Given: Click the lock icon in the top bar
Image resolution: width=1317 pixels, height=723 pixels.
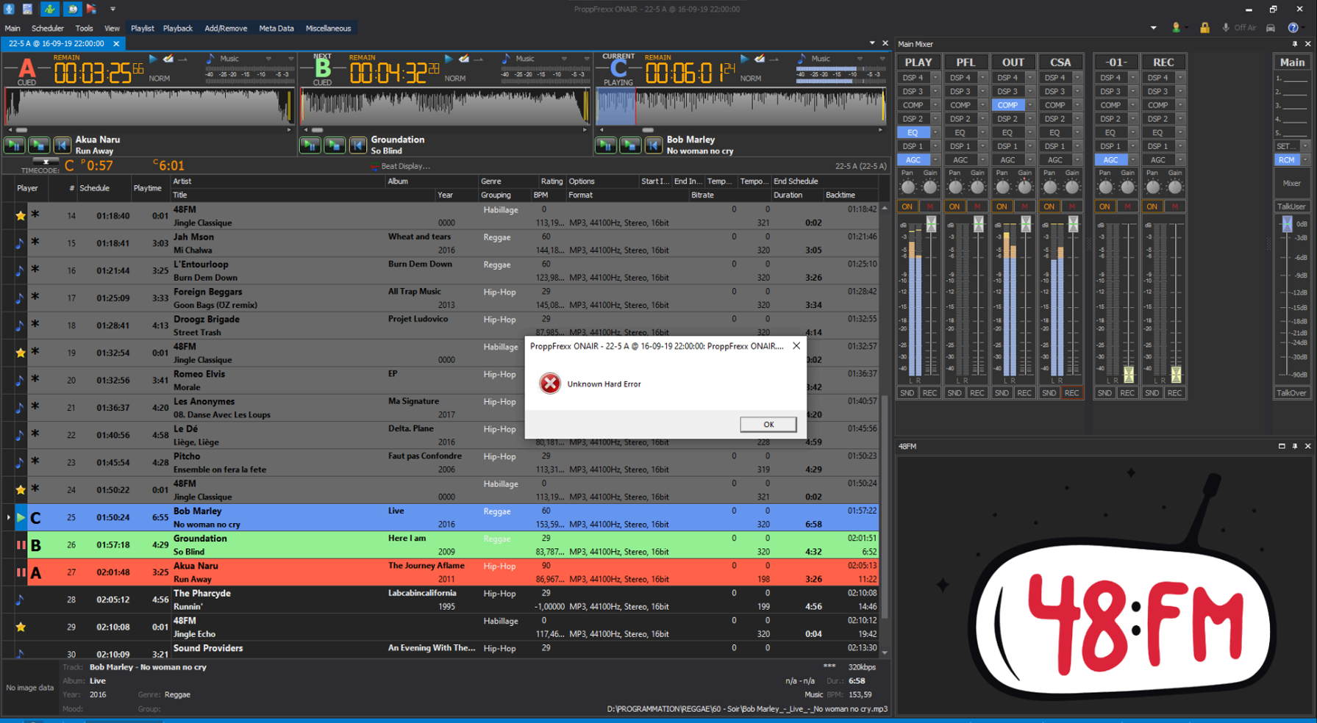Looking at the screenshot, I should pos(1204,28).
